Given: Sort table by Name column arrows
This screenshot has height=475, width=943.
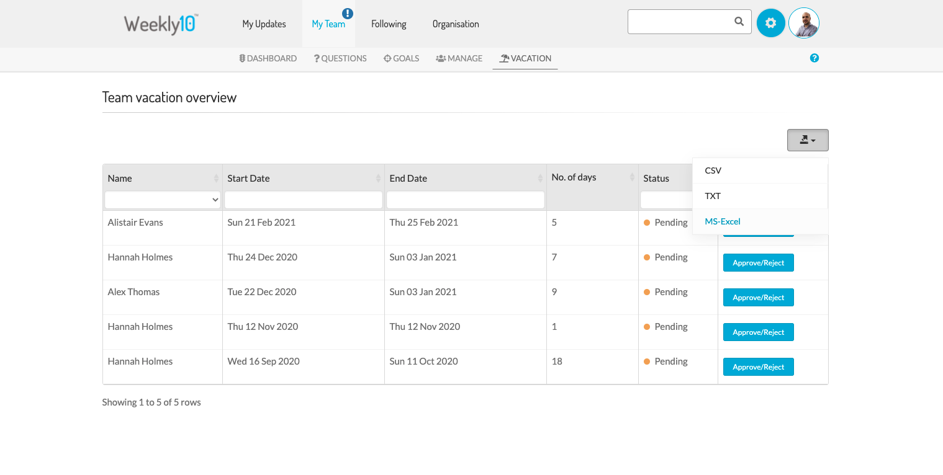Looking at the screenshot, I should coord(216,179).
